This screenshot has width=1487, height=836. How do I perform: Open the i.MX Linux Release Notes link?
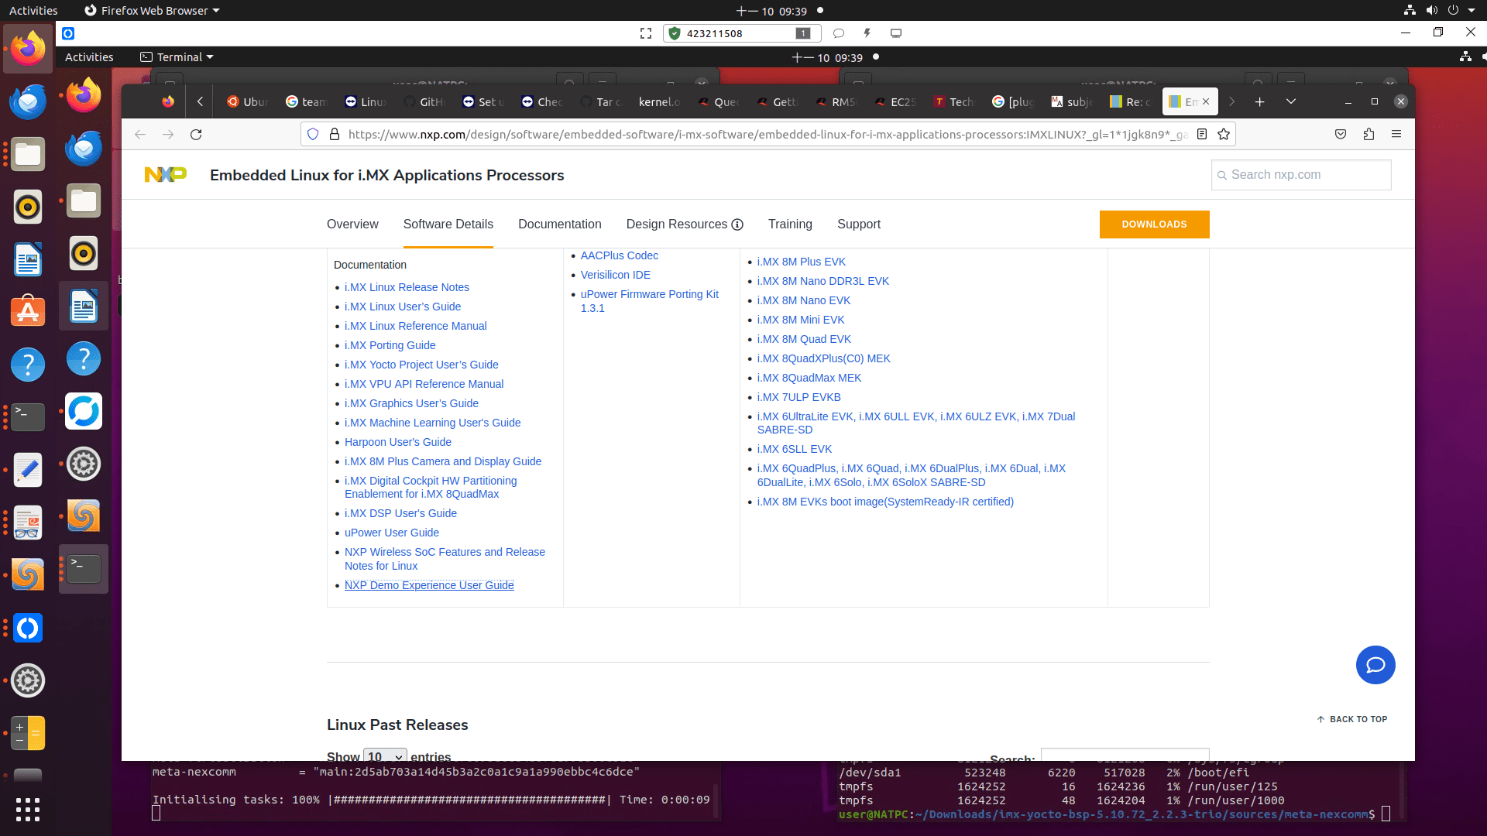coord(406,287)
